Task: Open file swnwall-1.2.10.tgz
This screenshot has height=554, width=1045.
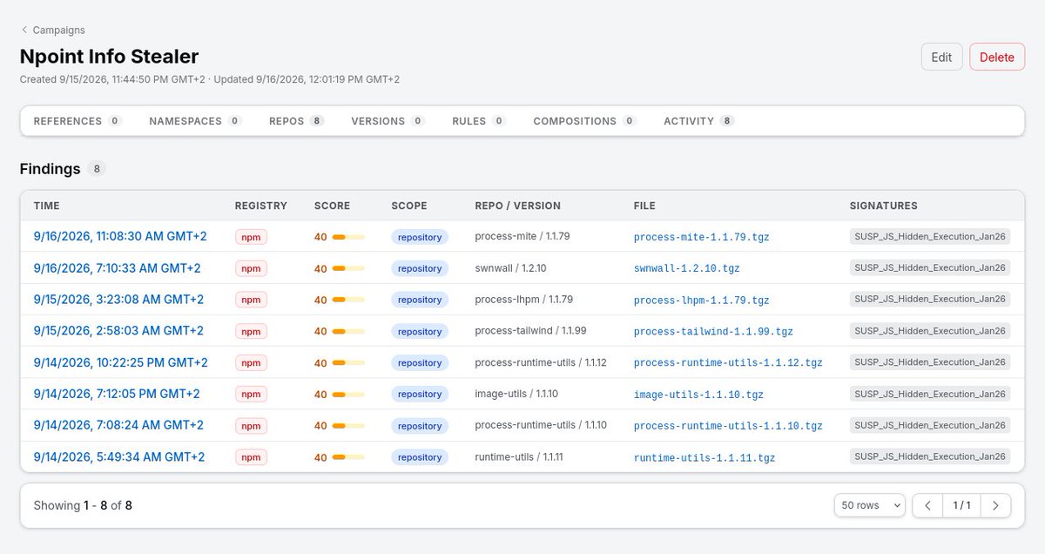Action: (687, 268)
